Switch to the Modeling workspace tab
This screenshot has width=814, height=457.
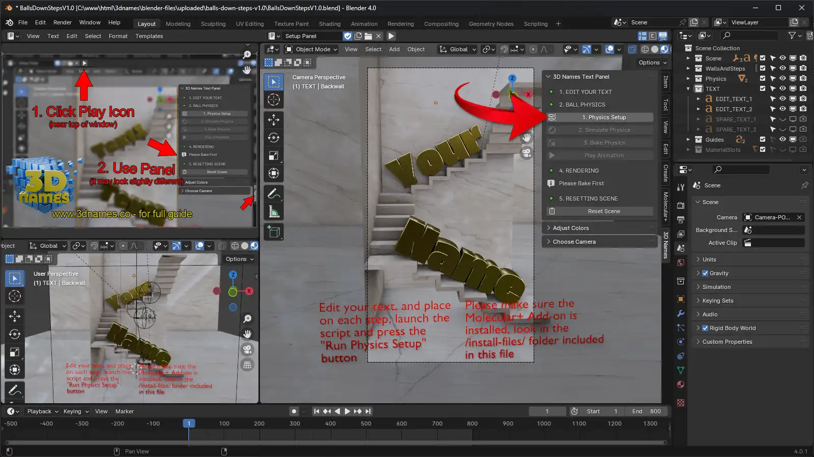(x=178, y=24)
